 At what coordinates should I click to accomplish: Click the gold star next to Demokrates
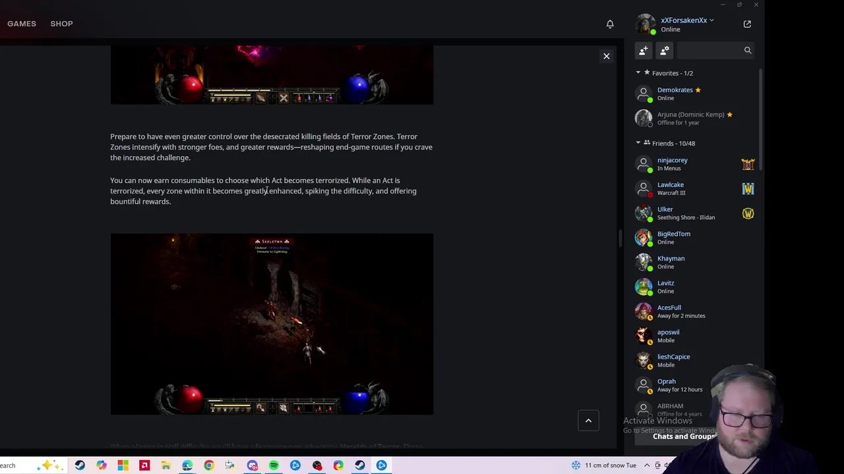[698, 90]
